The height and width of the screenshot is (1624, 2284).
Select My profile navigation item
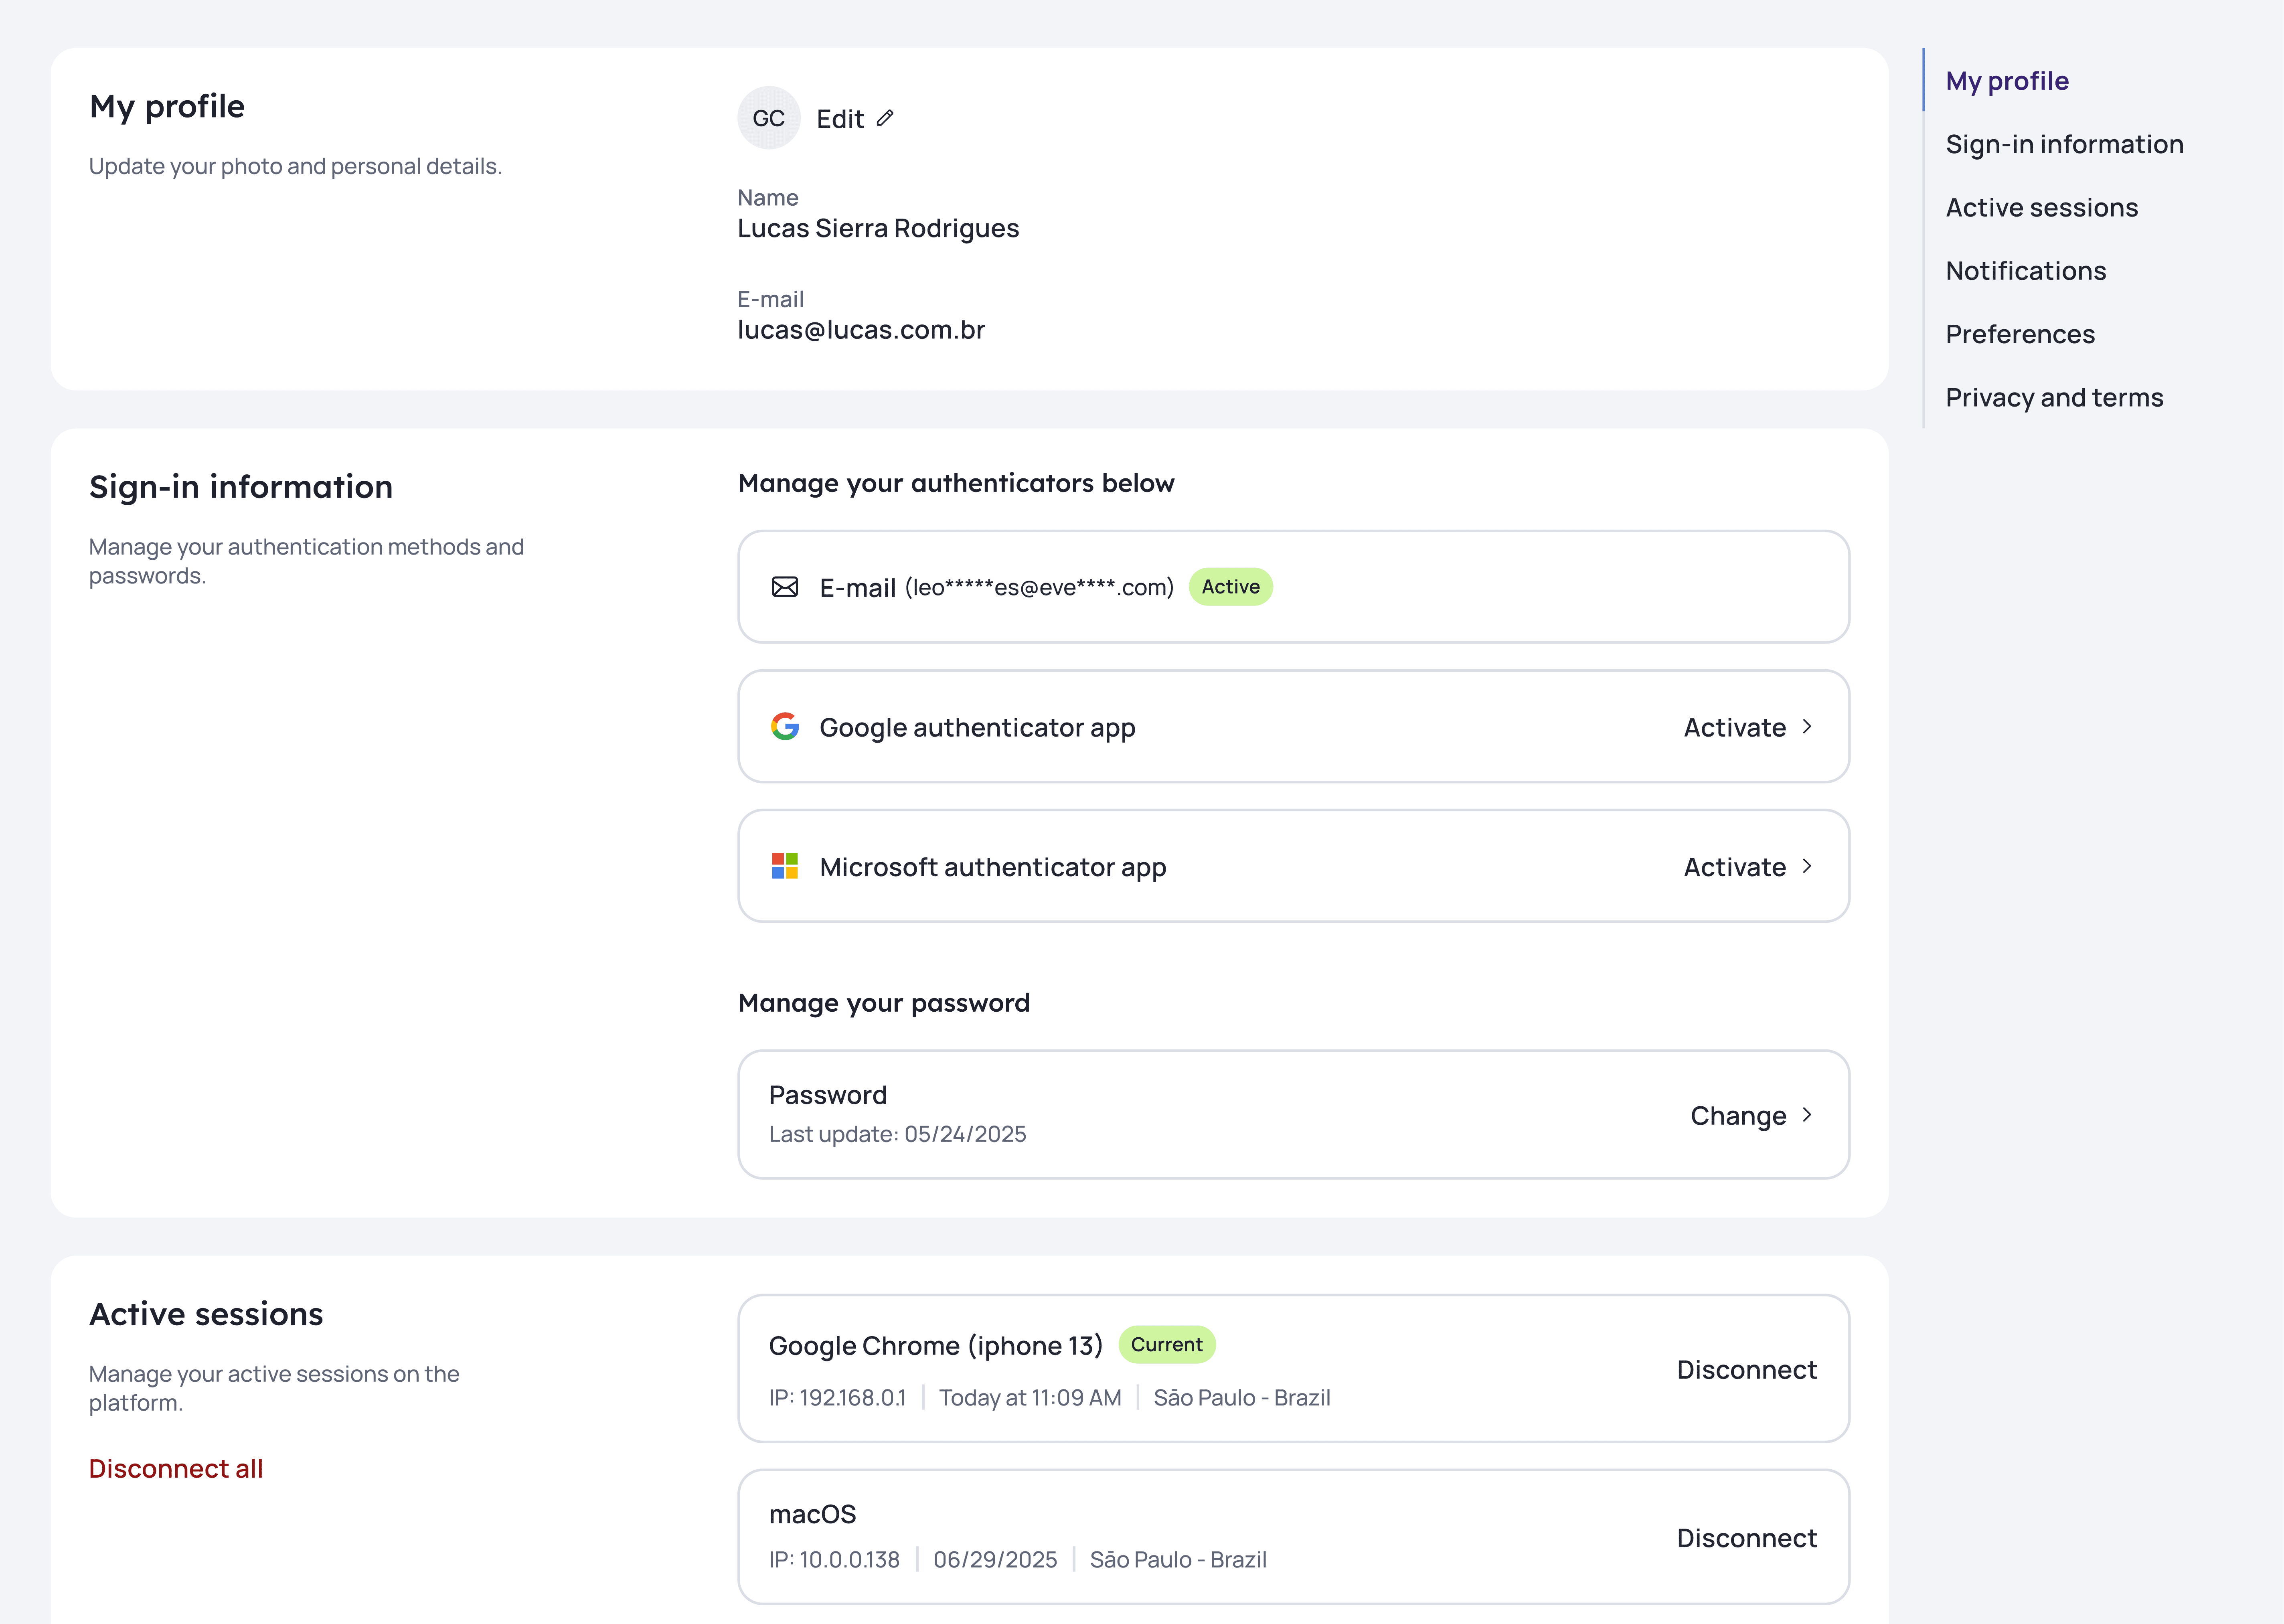[x=2006, y=81]
